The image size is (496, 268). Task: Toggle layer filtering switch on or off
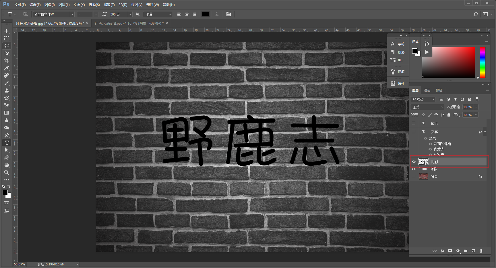pyautogui.click(x=477, y=99)
